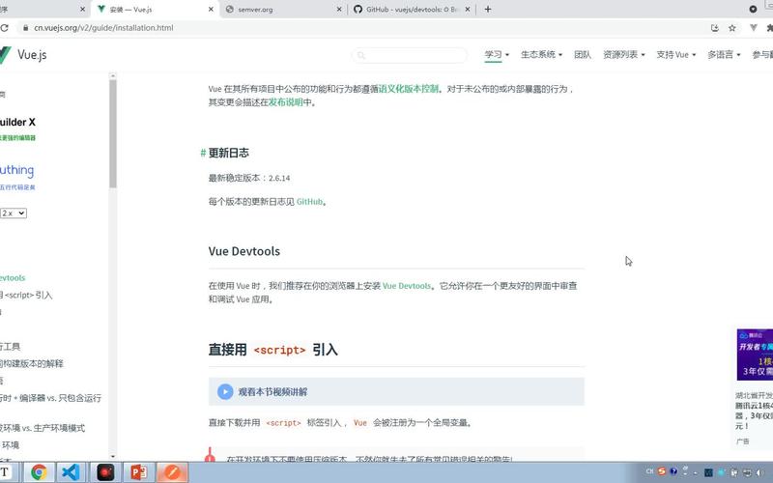This screenshot has height=483, width=773.
Task: Open the Chrome profile circle icon
Action: [753, 10]
